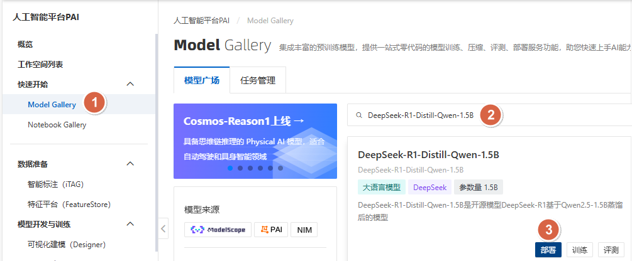The height and width of the screenshot is (261, 632).
Task: Open 可视化建模 (Designer) in the sidebar
Action: 67,245
